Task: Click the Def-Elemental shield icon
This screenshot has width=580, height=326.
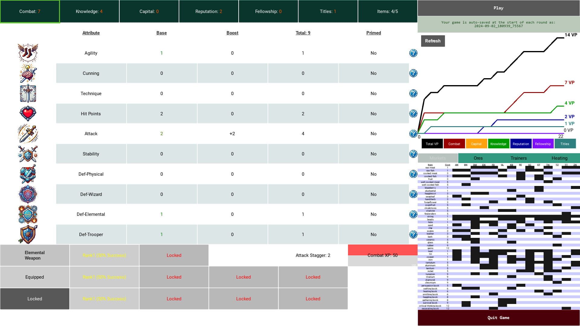Action: click(28, 214)
